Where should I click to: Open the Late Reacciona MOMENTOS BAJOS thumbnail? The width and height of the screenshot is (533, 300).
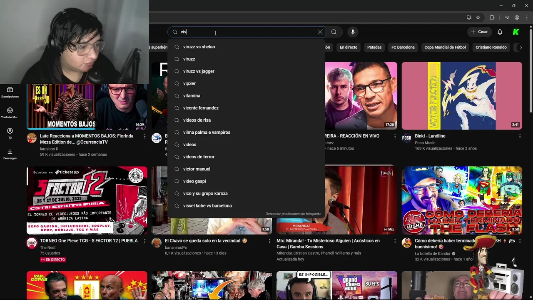[87, 107]
